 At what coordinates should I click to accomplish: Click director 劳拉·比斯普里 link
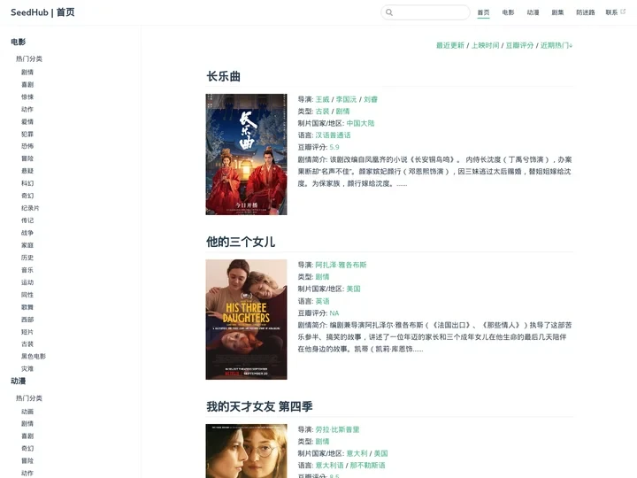tap(338, 429)
